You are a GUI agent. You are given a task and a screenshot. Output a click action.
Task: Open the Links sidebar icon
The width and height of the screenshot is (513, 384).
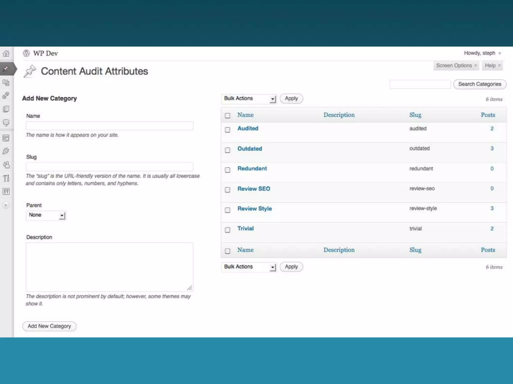pos(6,95)
